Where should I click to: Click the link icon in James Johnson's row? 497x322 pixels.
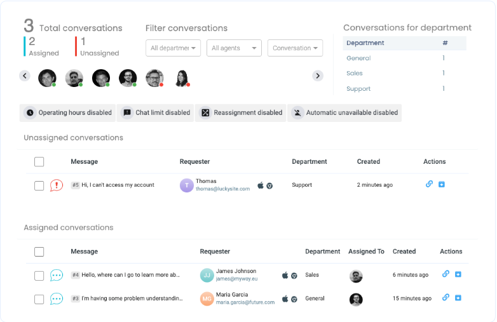coord(446,274)
